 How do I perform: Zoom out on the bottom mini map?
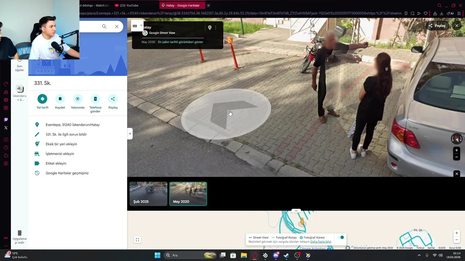click(457, 240)
